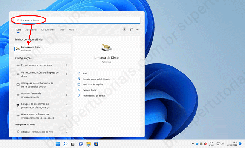Click Abrir in the preview pane
This screenshot has width=245, height=148.
(x=85, y=73)
